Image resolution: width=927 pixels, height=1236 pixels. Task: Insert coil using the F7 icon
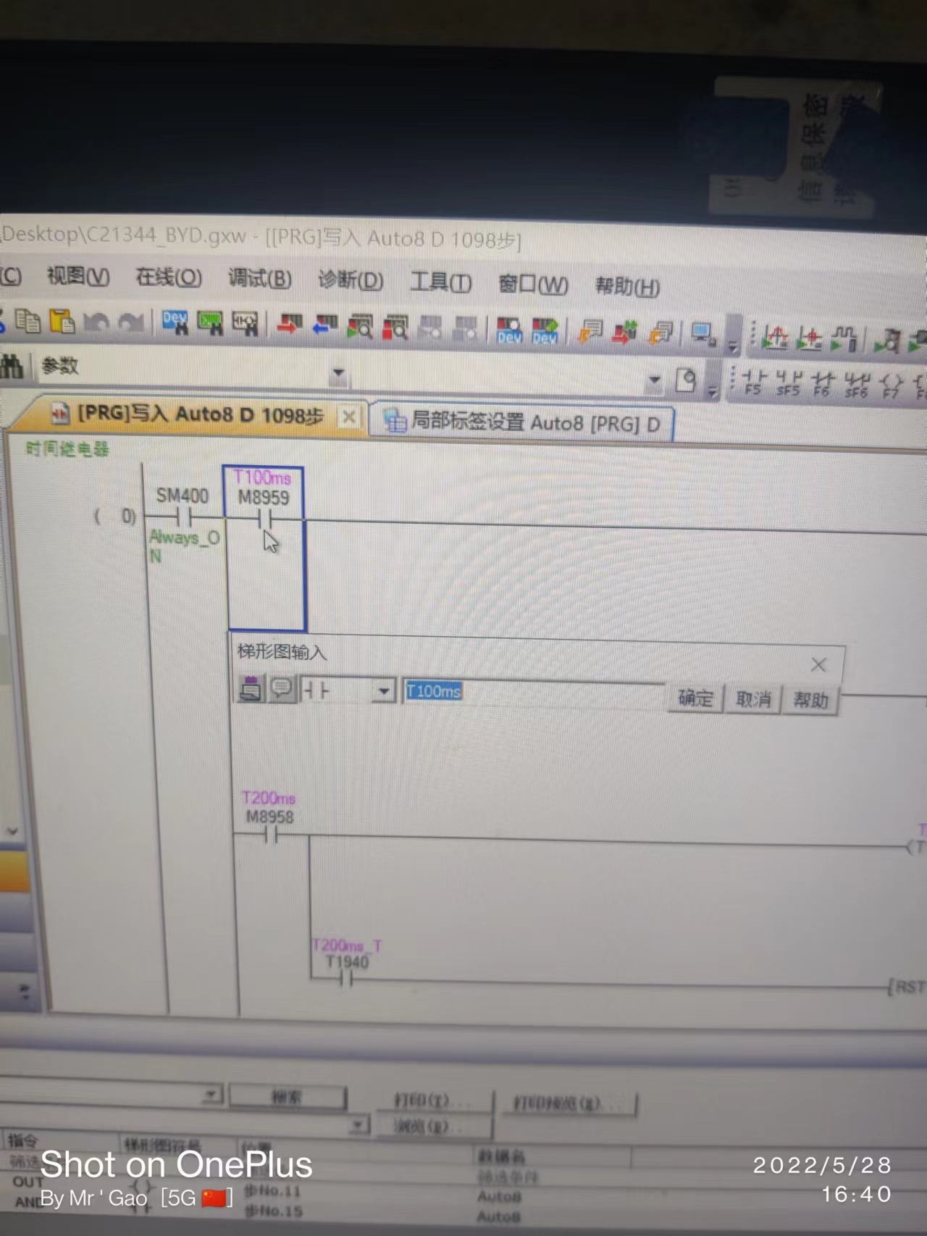pyautogui.click(x=891, y=385)
